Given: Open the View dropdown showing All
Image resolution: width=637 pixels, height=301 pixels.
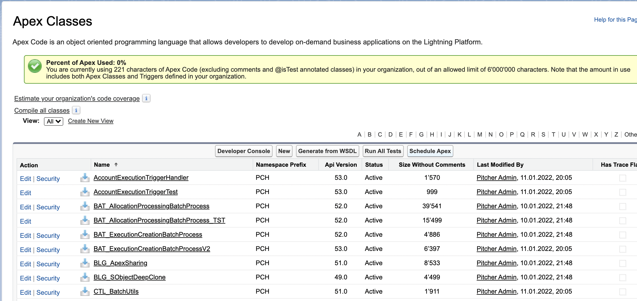Looking at the screenshot, I should (54, 121).
